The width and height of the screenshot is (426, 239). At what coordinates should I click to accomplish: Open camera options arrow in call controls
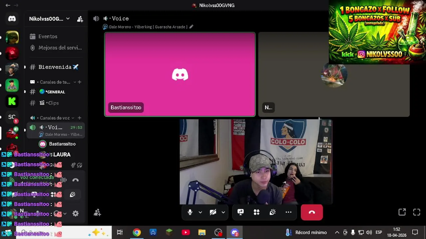[223, 212]
